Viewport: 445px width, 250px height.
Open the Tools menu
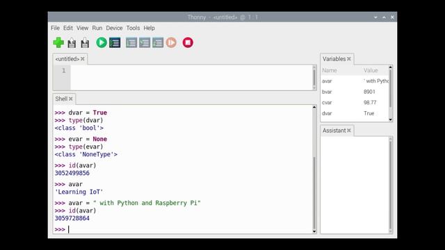pos(133,28)
